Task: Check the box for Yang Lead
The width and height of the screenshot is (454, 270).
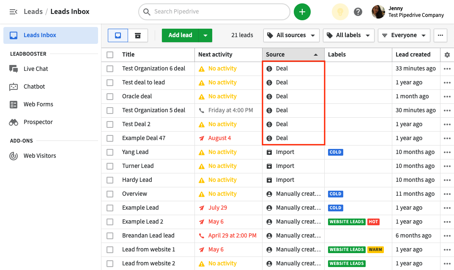Action: (x=110, y=152)
